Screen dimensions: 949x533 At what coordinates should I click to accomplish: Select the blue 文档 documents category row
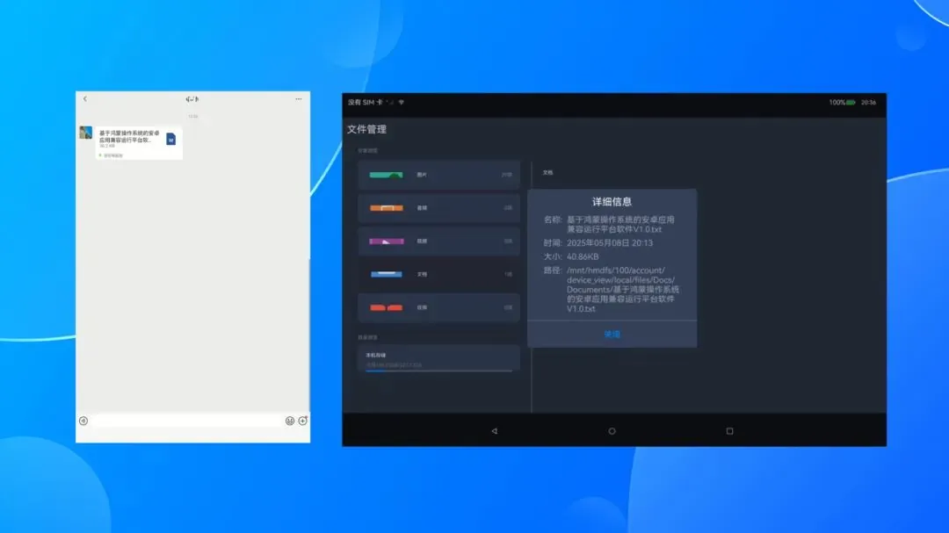(x=438, y=274)
